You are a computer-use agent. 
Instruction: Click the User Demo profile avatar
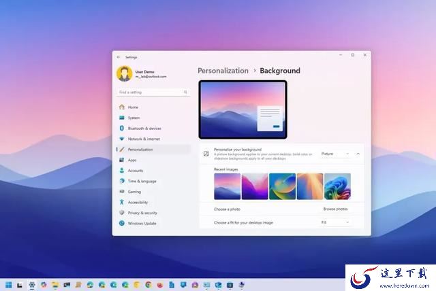click(124, 73)
